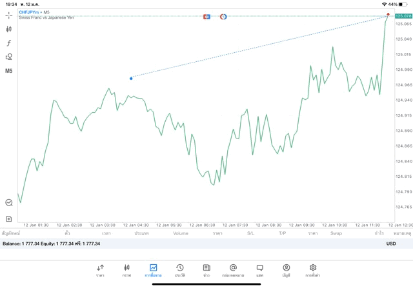Switch to the ราคา quotes tab
The width and height of the screenshot is (413, 288).
(100, 270)
